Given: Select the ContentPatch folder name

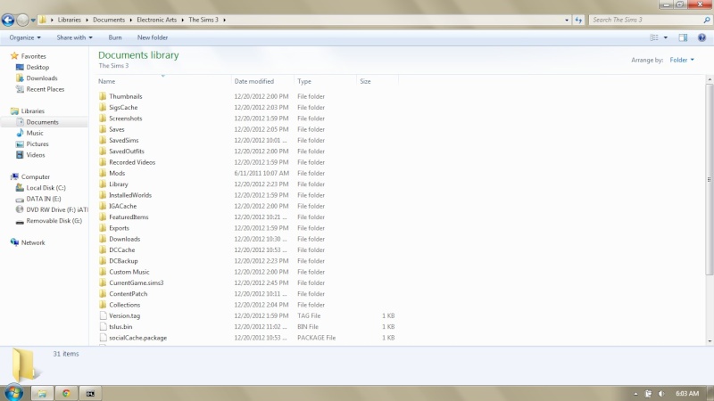Looking at the screenshot, I should [128, 294].
